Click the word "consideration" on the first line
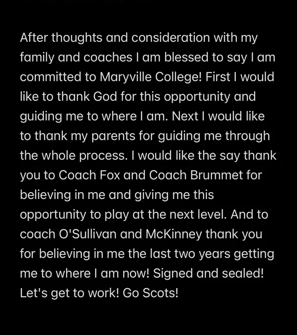Viewport: 297px width, 335px height. (171, 38)
